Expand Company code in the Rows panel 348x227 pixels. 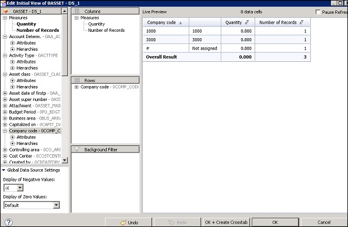[77, 87]
